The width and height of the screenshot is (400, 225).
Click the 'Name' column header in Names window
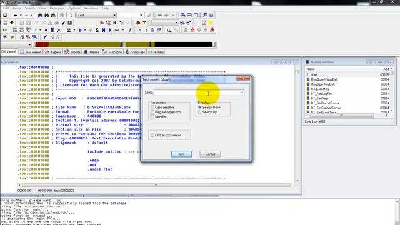tap(311, 69)
